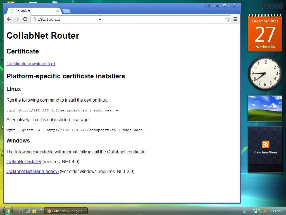The image size is (286, 215).
Task: Click the slideshow gadget landscape picture
Action: pos(265,109)
